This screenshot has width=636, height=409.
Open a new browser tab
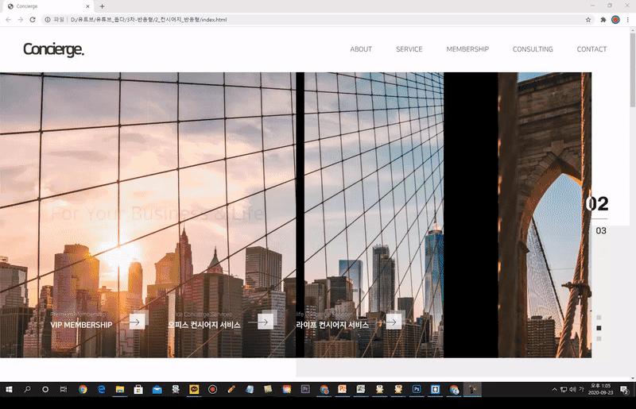[102, 6]
